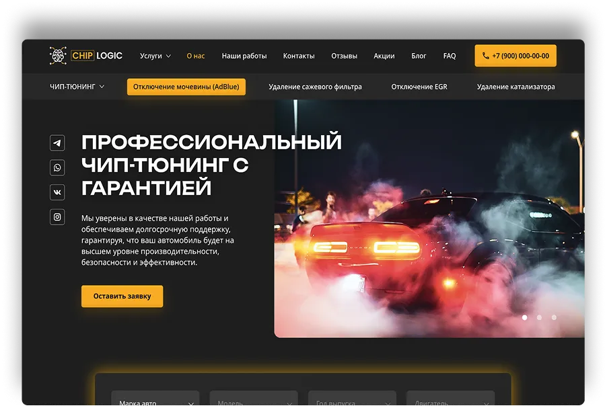Open the VK social icon
This screenshot has width=607, height=410.
pos(57,192)
